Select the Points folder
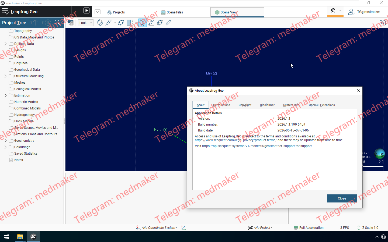Screen dimensions: 388x242 point(19,57)
